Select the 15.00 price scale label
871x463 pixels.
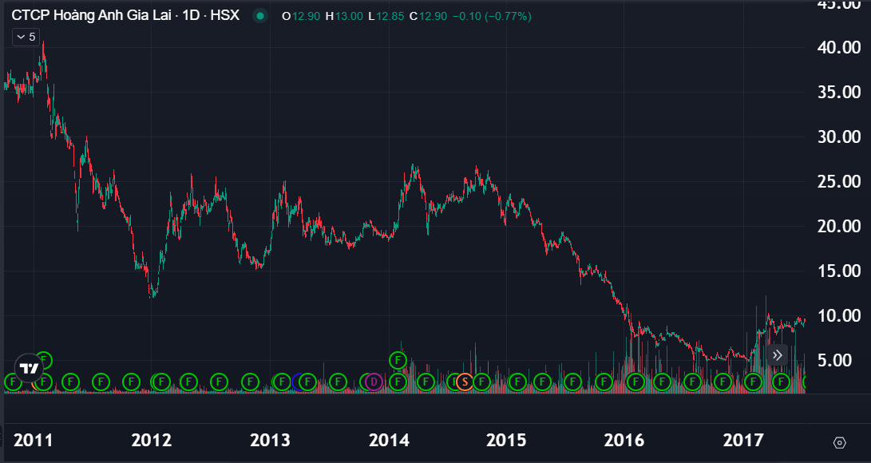point(839,271)
